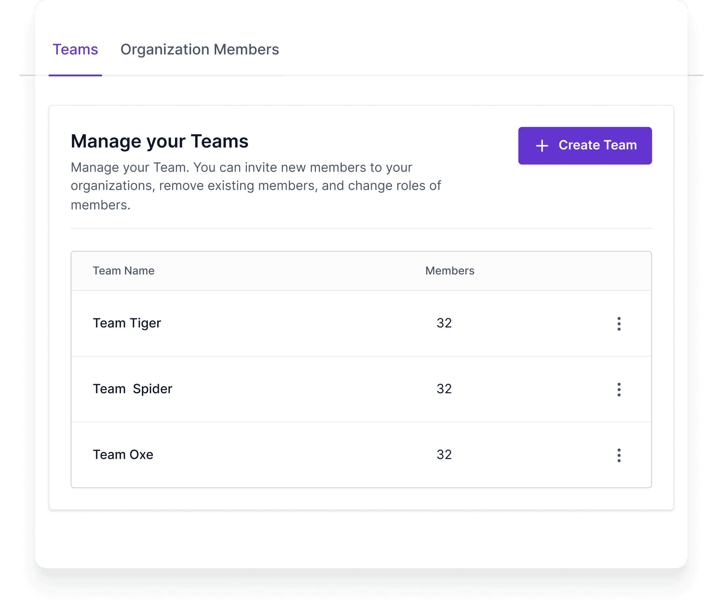
Task: Open the three-dot menu for Team Tiger
Action: point(619,324)
